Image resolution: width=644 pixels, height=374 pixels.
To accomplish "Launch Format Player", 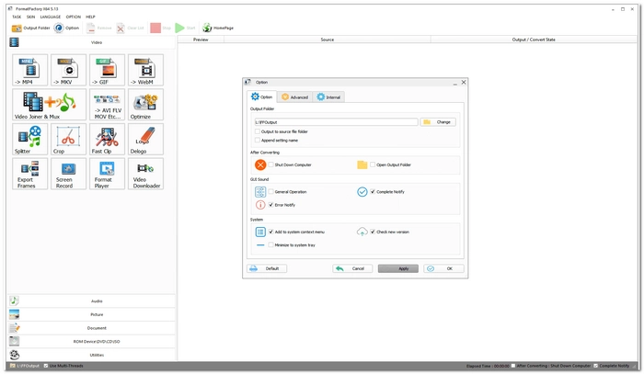I will click(x=108, y=174).
